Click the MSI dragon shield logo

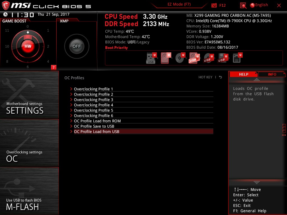tap(6, 5)
